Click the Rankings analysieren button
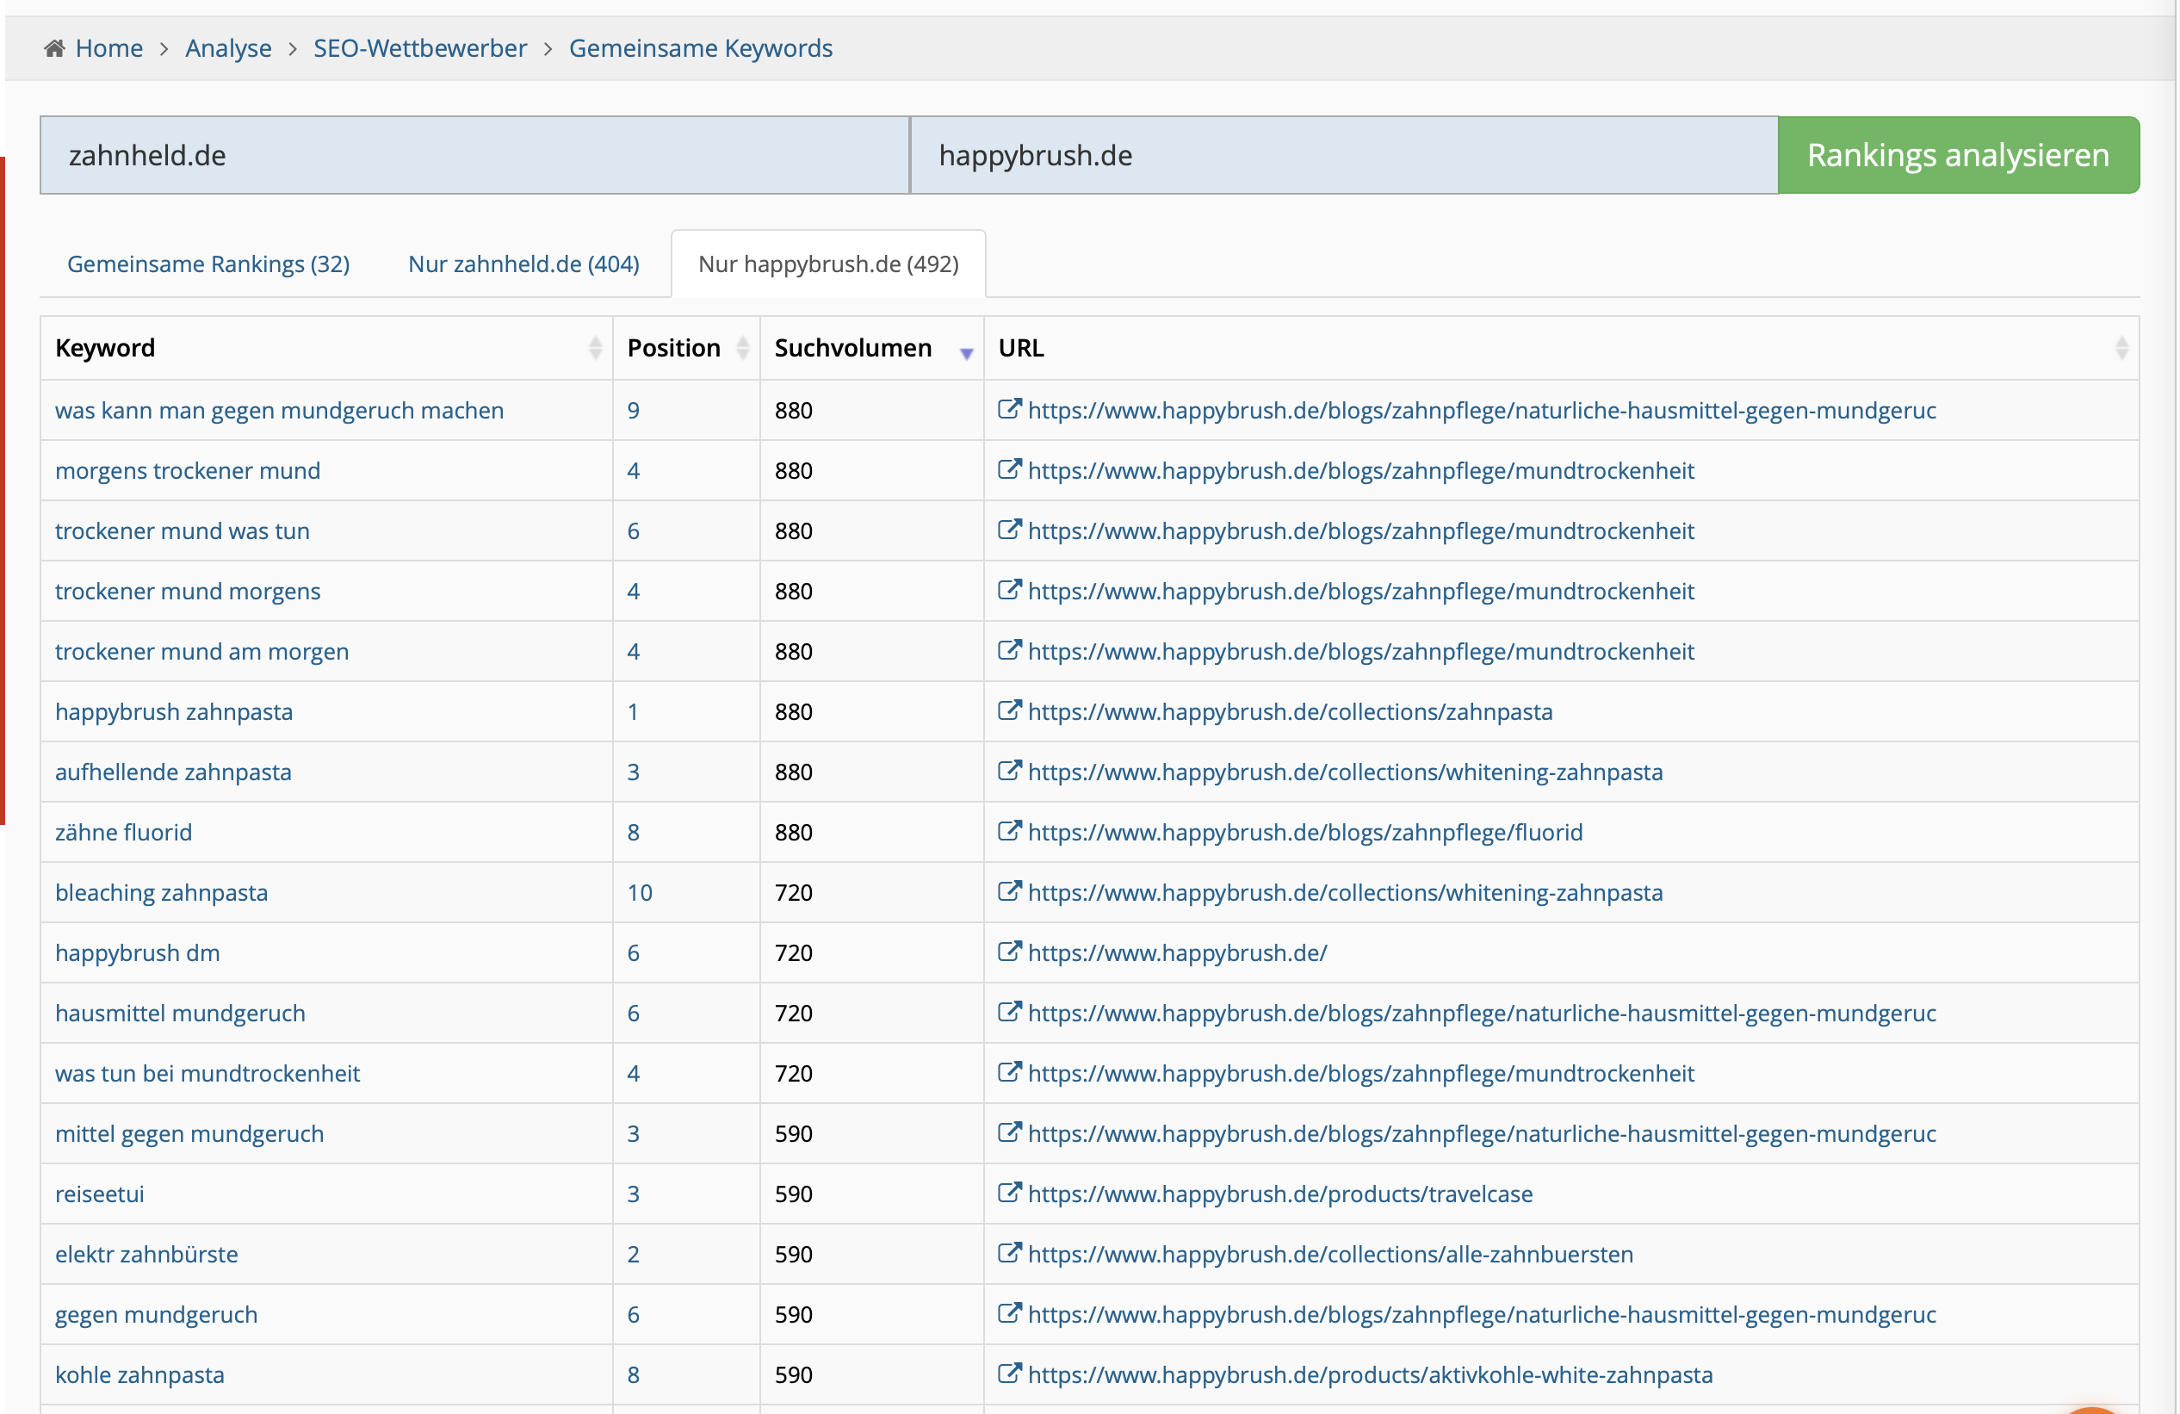Image resolution: width=2180 pixels, height=1414 pixels. coord(1959,155)
